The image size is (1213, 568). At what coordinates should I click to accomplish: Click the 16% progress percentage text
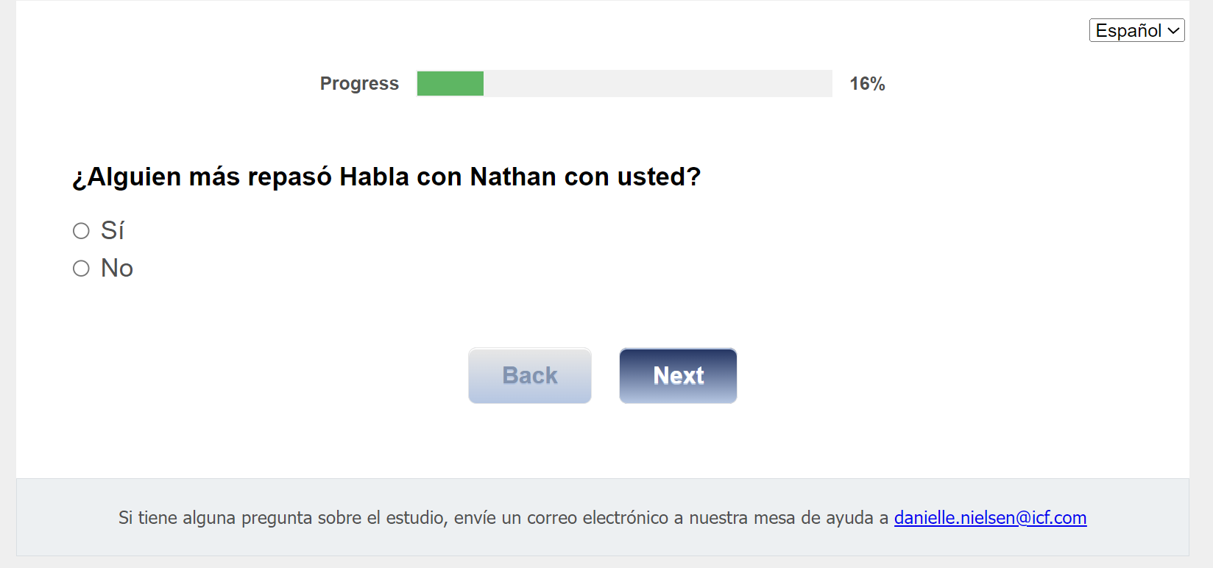867,84
